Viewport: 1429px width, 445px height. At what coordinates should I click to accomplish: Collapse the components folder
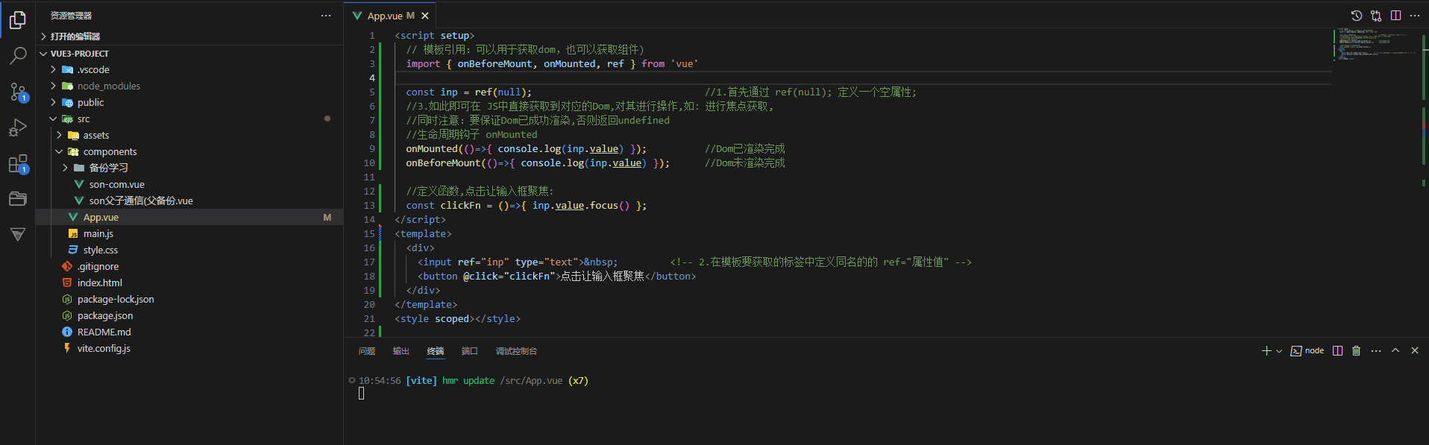[x=189, y=151]
